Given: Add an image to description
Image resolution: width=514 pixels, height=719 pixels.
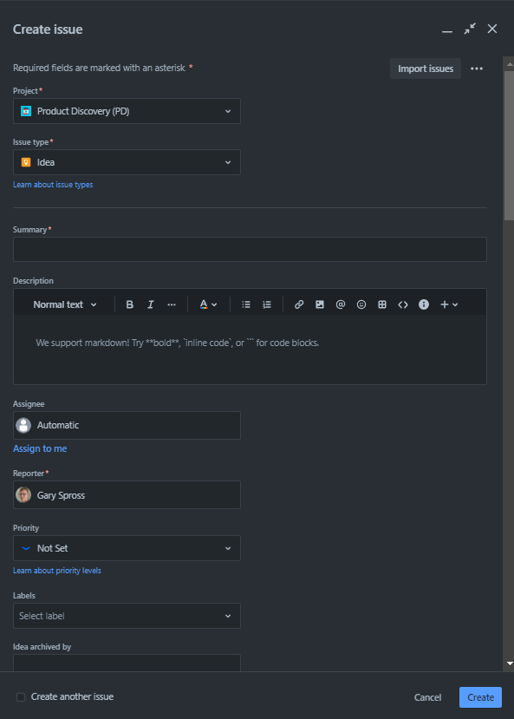Looking at the screenshot, I should pyautogui.click(x=320, y=304).
